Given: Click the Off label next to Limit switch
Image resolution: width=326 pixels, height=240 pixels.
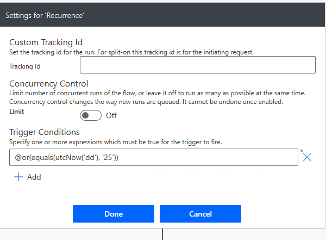Looking at the screenshot, I should pos(111,115).
